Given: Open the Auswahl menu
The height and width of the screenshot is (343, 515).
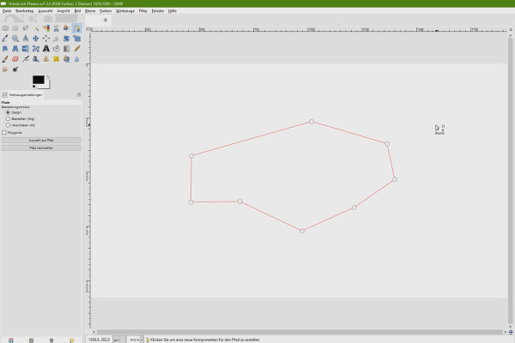Looking at the screenshot, I should (45, 11).
